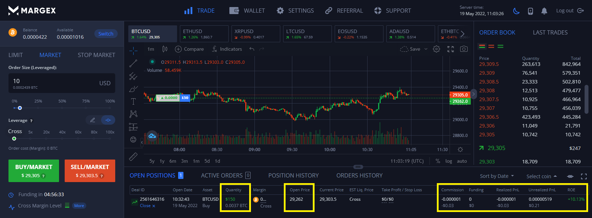The height and width of the screenshot is (218, 592).
Task: Select the patterns drawing tool
Action: (133, 114)
